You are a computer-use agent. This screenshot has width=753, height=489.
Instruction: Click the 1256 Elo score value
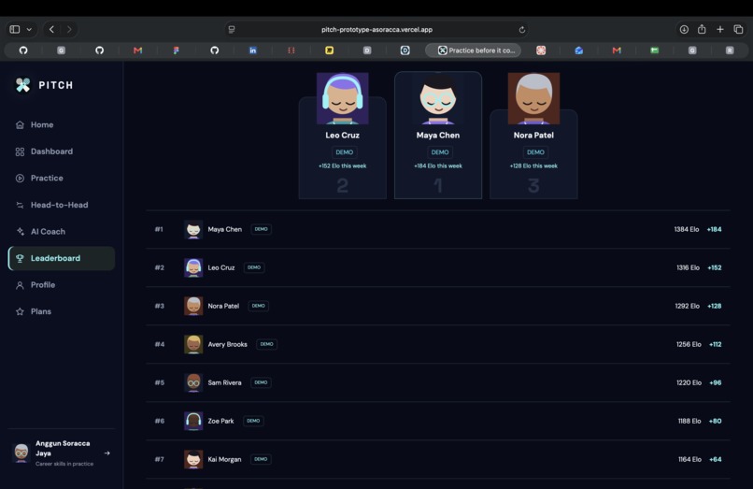coord(689,344)
